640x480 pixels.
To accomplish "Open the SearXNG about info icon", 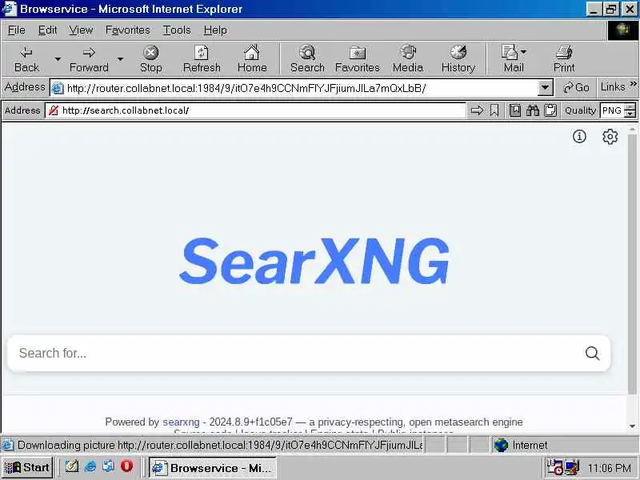I will point(579,136).
